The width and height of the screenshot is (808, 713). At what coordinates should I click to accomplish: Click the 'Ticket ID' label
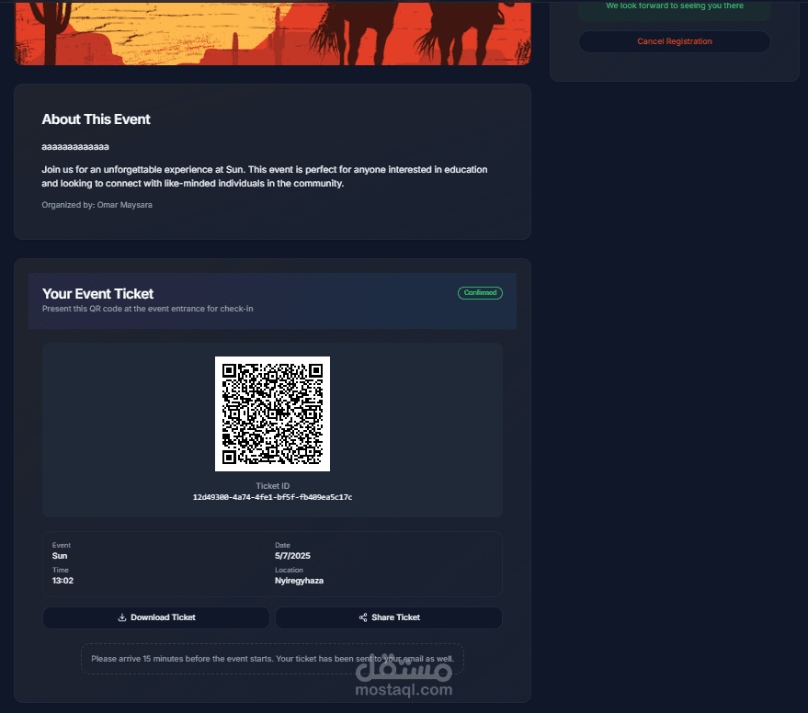click(273, 486)
